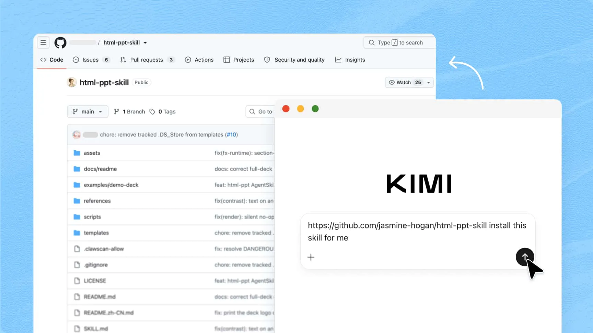The image size is (593, 333).
Task: Open the Pull requests tab
Action: click(x=148, y=60)
